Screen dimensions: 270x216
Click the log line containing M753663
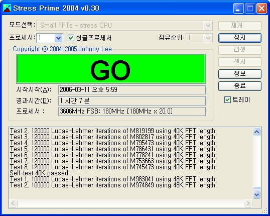113,161
